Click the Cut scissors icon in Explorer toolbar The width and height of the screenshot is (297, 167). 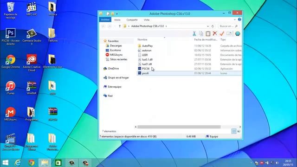pyautogui.click(x=194, y=34)
